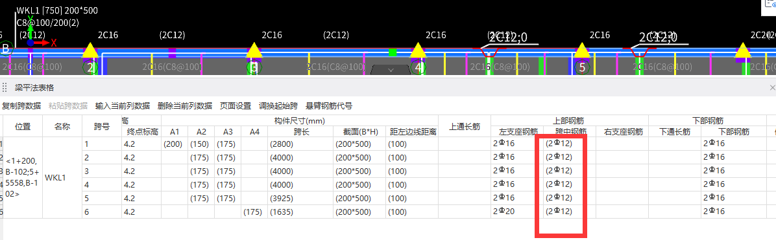Click 输入当前列数据 button
Viewport: 776px width, 240px height.
122,105
